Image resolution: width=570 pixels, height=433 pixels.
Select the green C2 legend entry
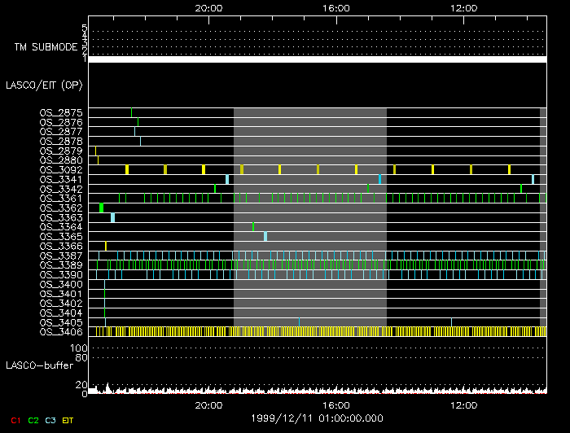click(x=33, y=420)
